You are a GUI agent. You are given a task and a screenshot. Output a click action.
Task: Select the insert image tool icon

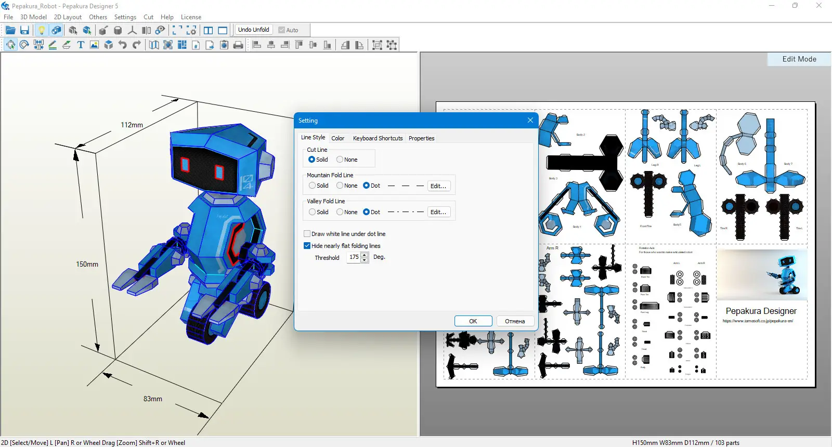pyautogui.click(x=94, y=45)
